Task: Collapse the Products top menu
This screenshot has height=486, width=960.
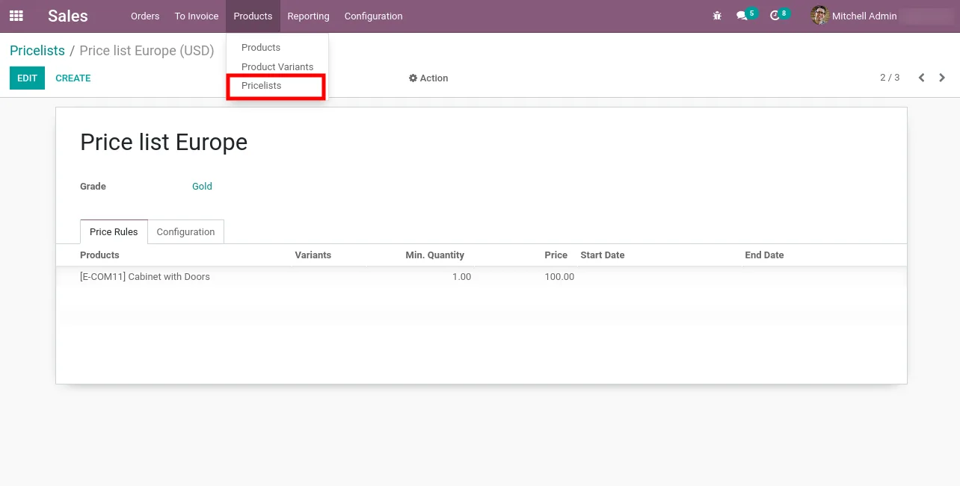Action: tap(253, 16)
